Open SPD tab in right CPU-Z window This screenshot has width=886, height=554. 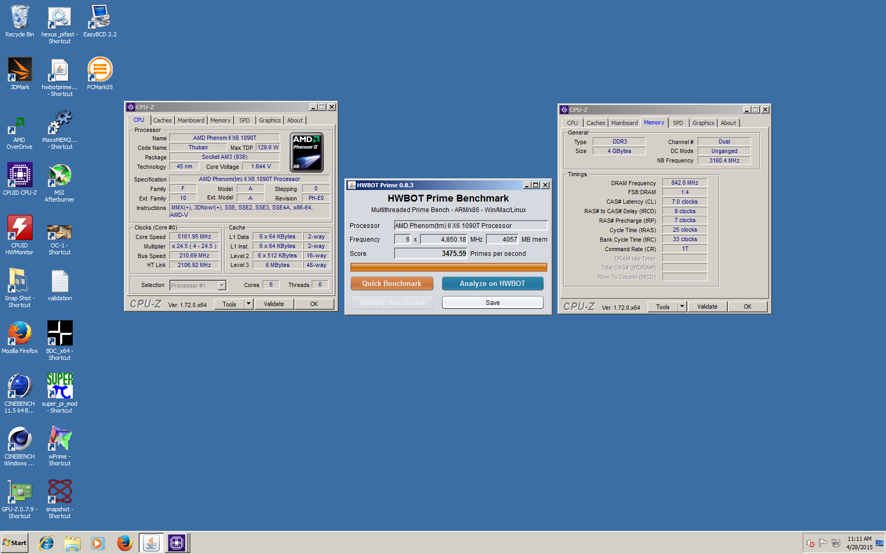point(678,123)
